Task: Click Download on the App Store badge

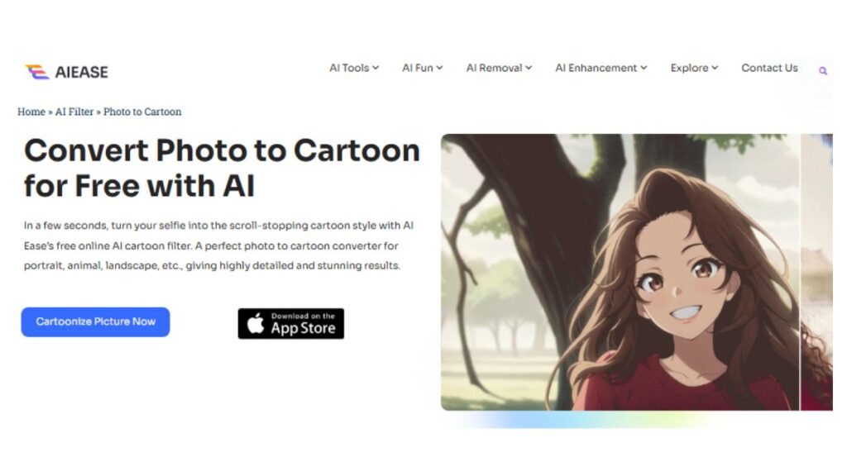Action: [x=290, y=323]
